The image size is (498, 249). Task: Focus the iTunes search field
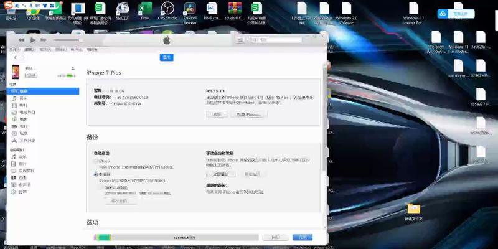pos(276,40)
